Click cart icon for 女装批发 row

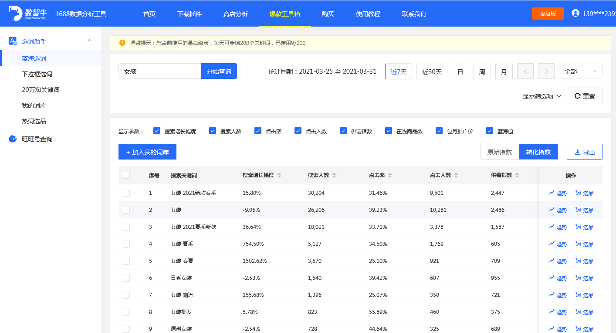(579, 312)
